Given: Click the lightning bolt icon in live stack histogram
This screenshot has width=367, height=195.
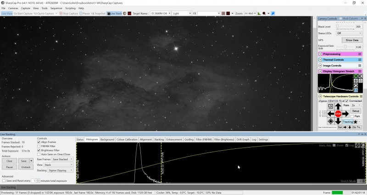Looking at the screenshot, I should point(357,145).
